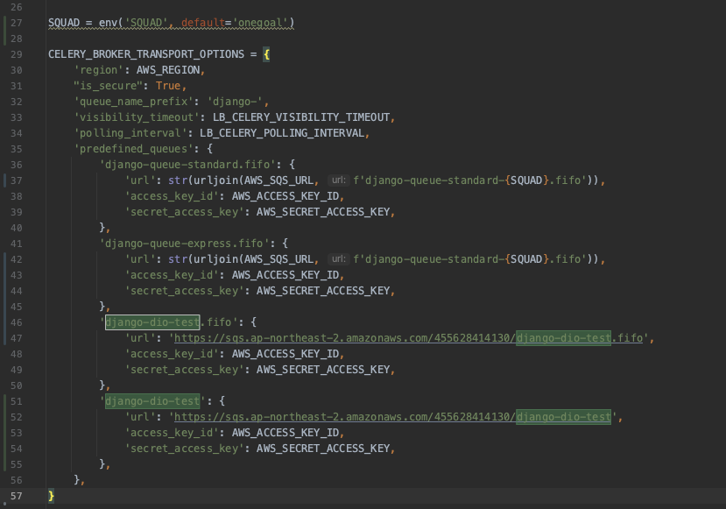This screenshot has width=726, height=509.
Task: Select the url: inlay hint on line 42
Action: 338,259
